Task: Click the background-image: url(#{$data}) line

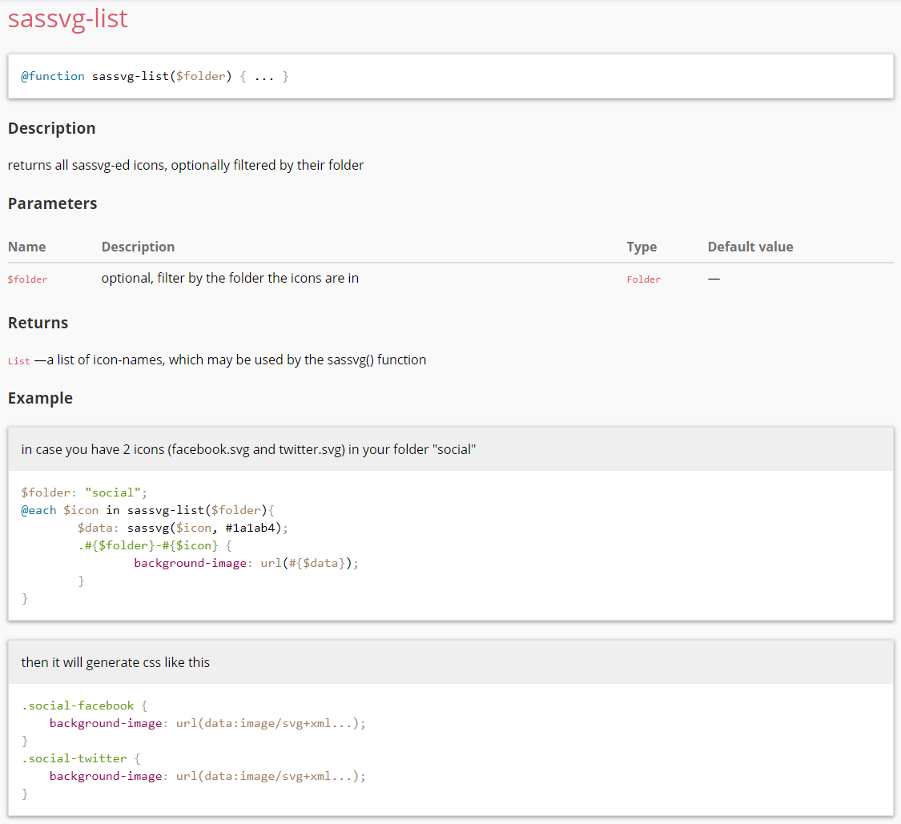Action: pyautogui.click(x=246, y=563)
